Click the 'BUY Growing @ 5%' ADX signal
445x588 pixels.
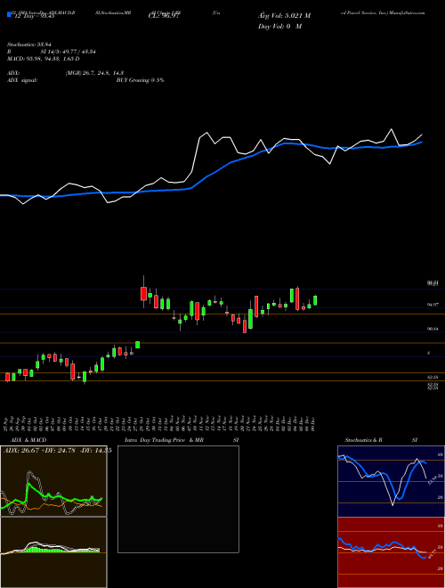coord(140,80)
